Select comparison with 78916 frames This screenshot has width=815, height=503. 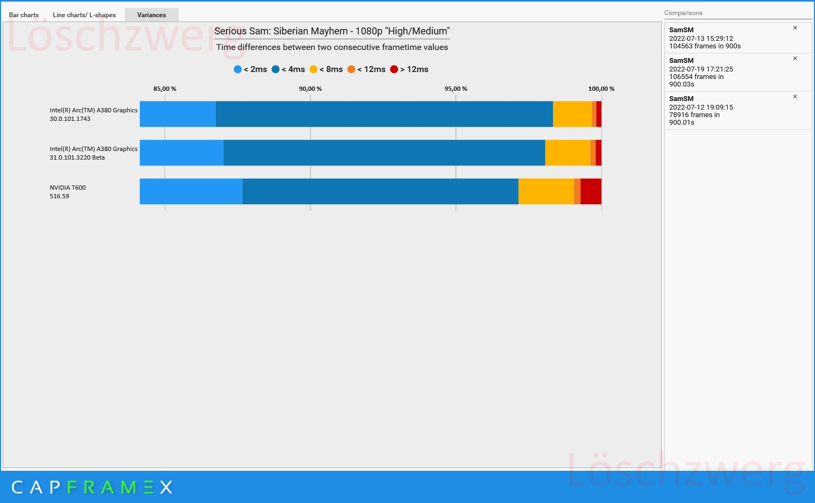click(x=738, y=110)
